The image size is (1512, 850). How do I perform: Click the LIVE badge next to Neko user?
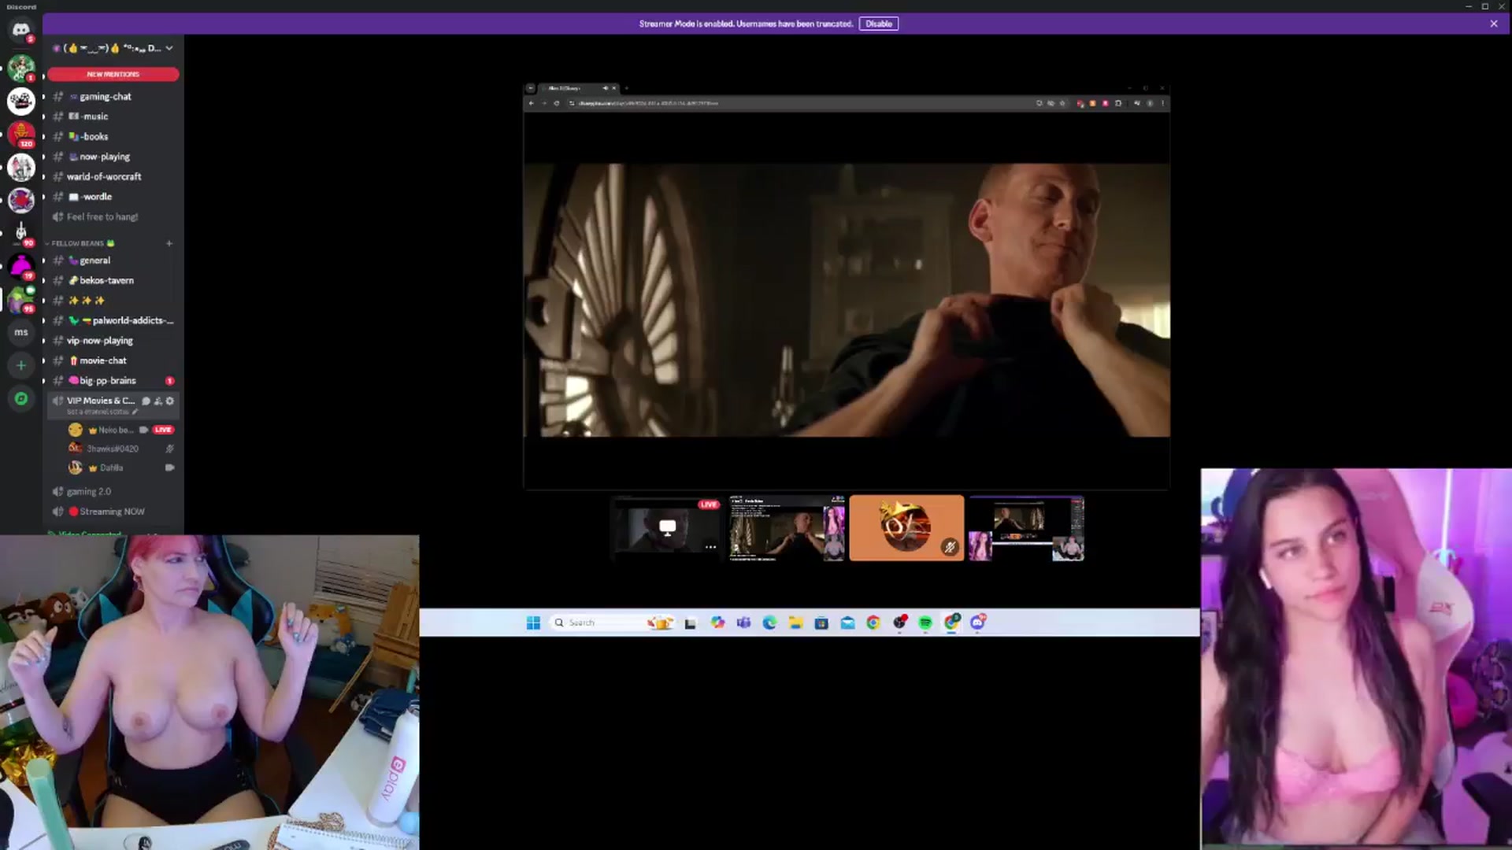tap(163, 430)
